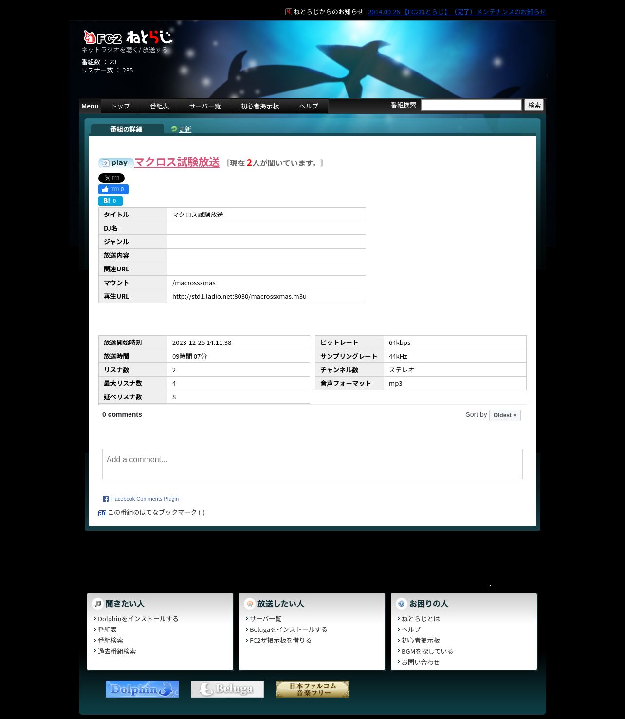Open the マクロス試験放送 title link
This screenshot has height=719, width=625.
(177, 162)
